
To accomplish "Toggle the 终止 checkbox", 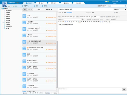I will click(x=117, y=17).
